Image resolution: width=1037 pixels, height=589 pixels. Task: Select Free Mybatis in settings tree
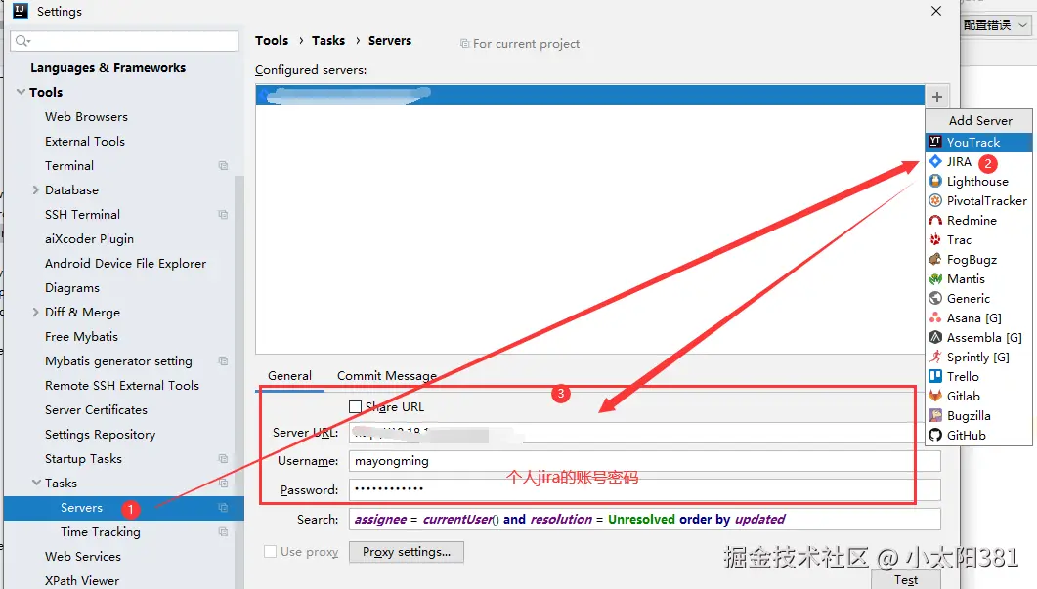click(81, 336)
